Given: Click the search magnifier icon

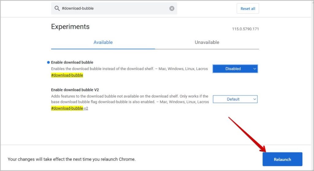Looking at the screenshot, I should point(57,8).
